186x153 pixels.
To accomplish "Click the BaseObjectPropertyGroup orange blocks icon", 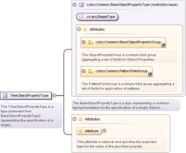I will click(x=91, y=42).
